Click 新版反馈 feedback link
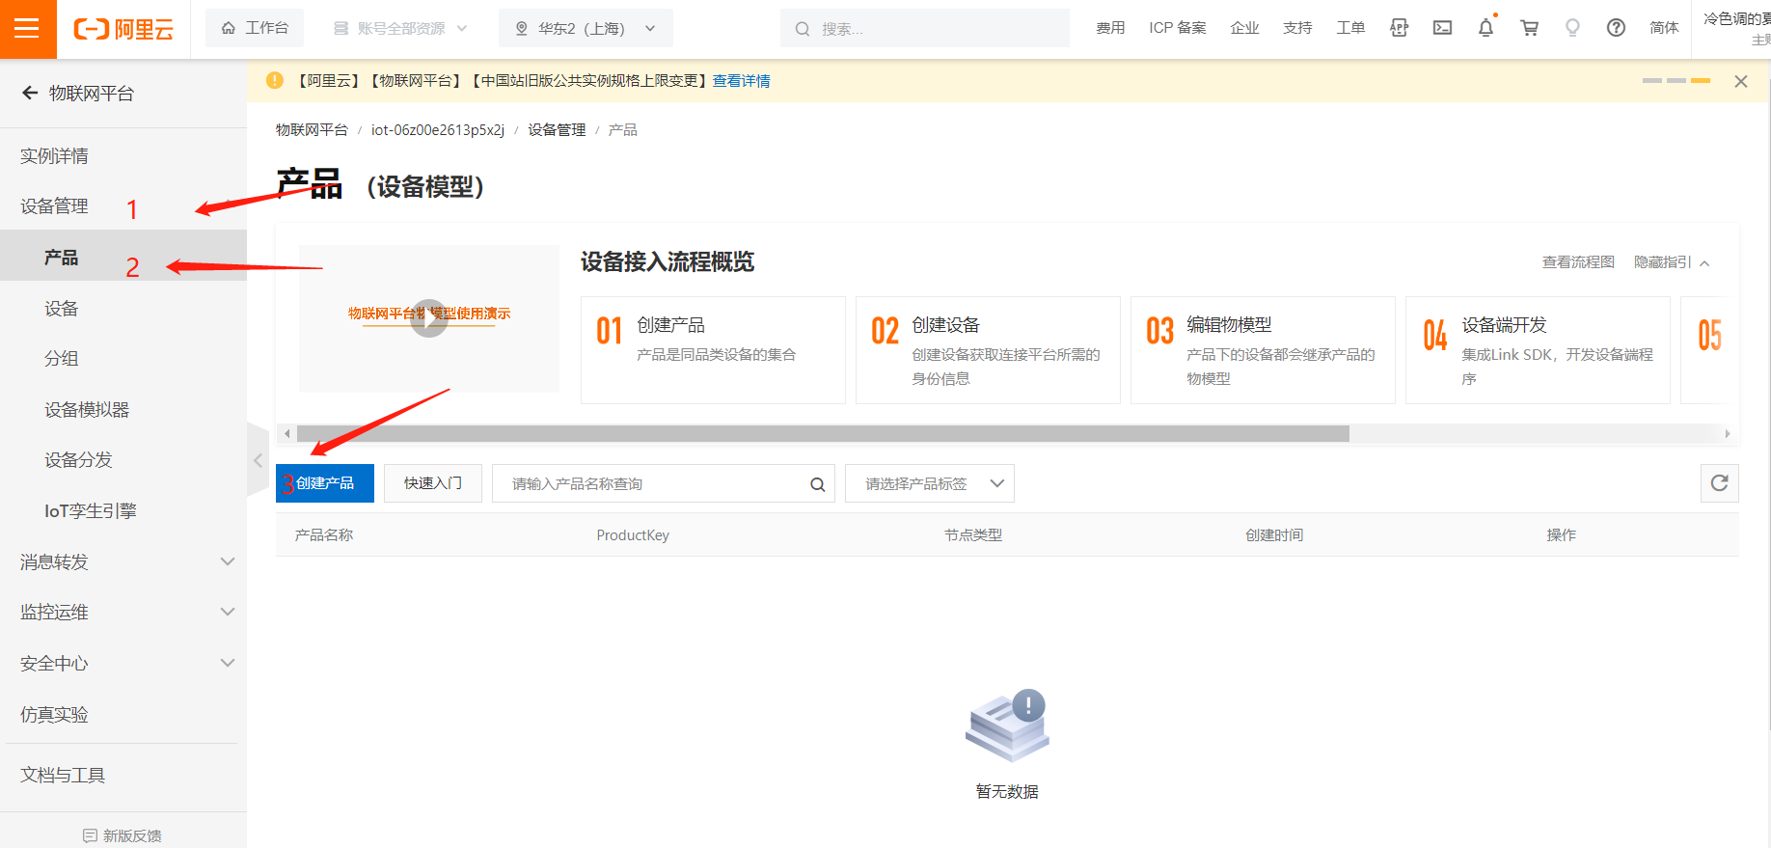Screen dimensions: 1771x848 [123, 834]
